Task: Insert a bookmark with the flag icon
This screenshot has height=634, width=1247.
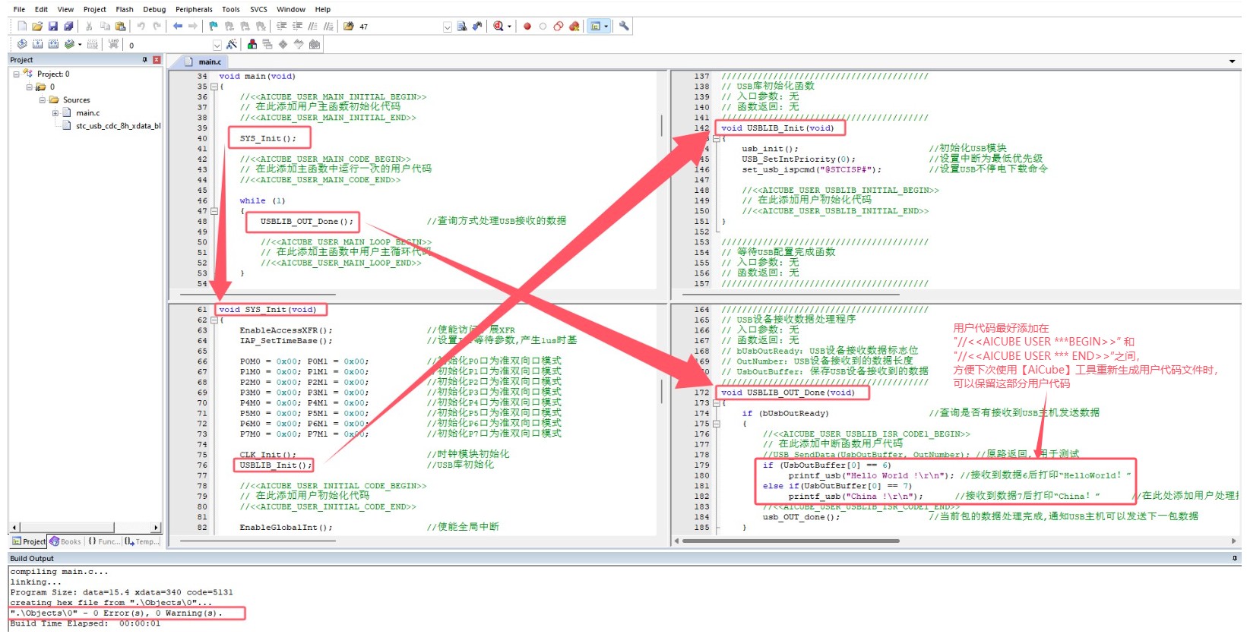Action: pyautogui.click(x=214, y=26)
